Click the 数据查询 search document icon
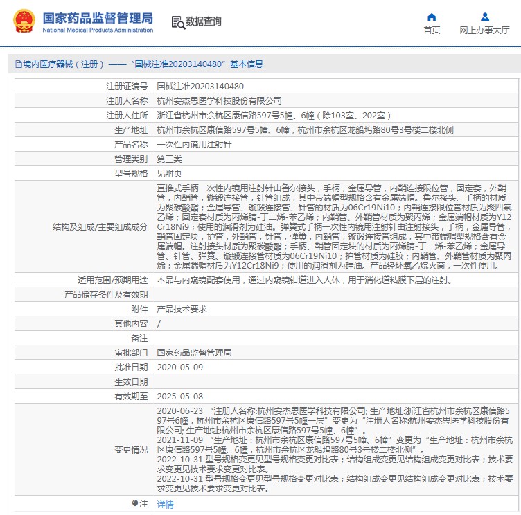 [178, 22]
